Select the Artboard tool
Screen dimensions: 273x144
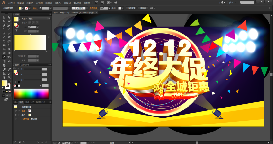(x=4, y=74)
